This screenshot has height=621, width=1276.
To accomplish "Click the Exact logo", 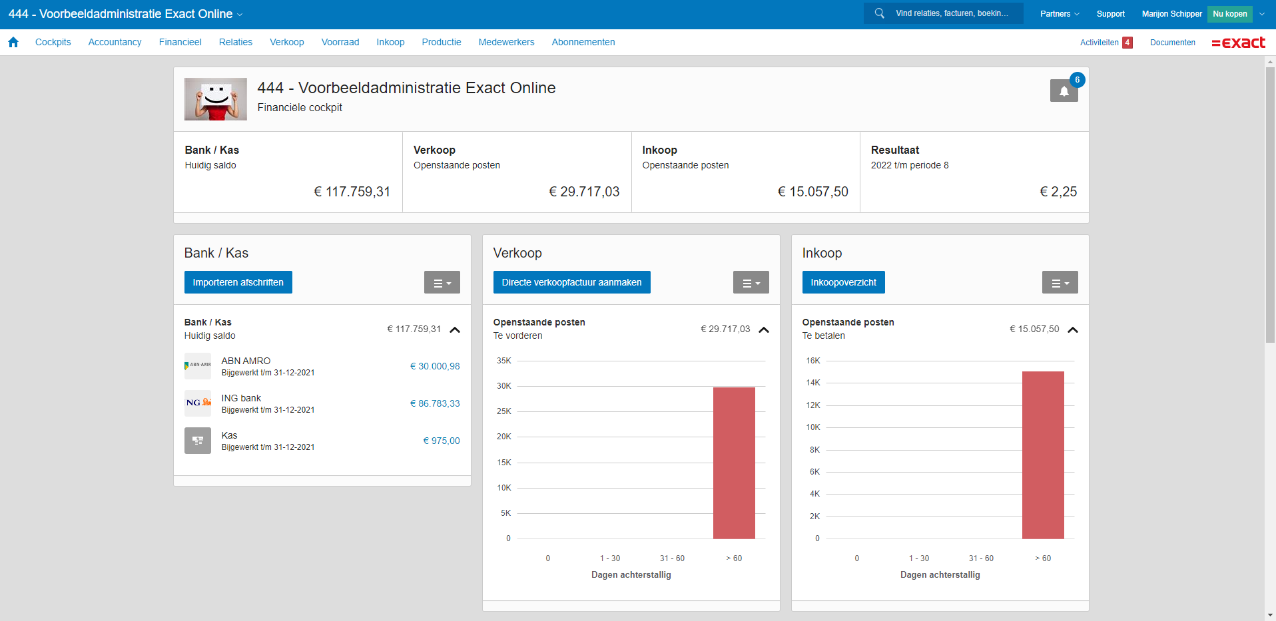I will point(1237,42).
